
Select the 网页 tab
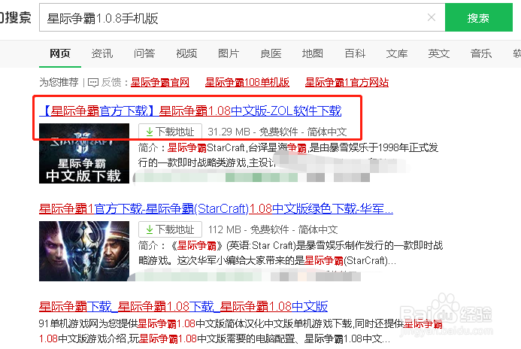click(x=60, y=53)
